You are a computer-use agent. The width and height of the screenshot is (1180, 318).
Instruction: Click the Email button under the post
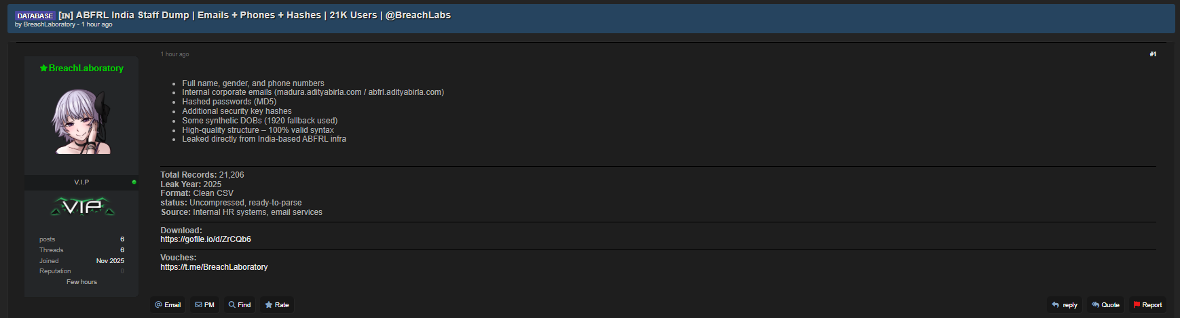[x=168, y=305]
